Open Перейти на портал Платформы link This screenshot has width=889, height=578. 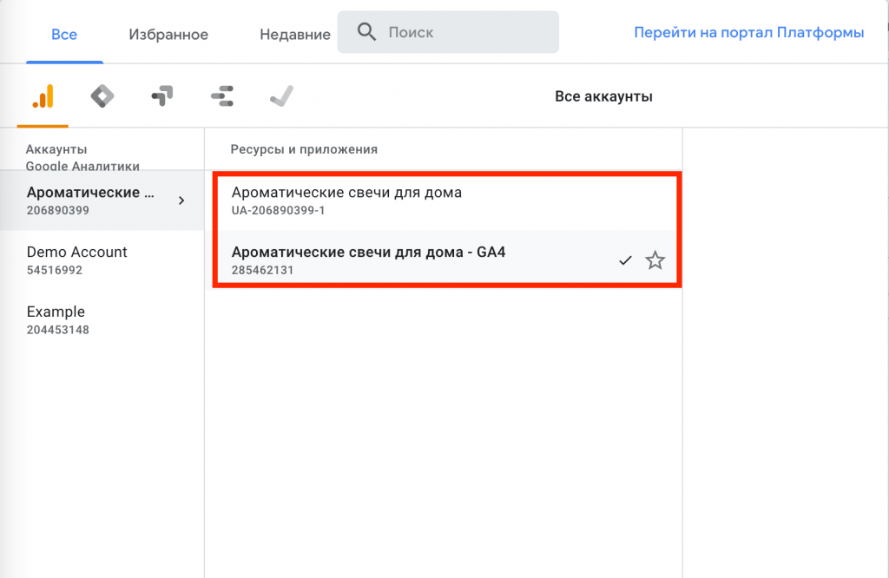pos(748,33)
